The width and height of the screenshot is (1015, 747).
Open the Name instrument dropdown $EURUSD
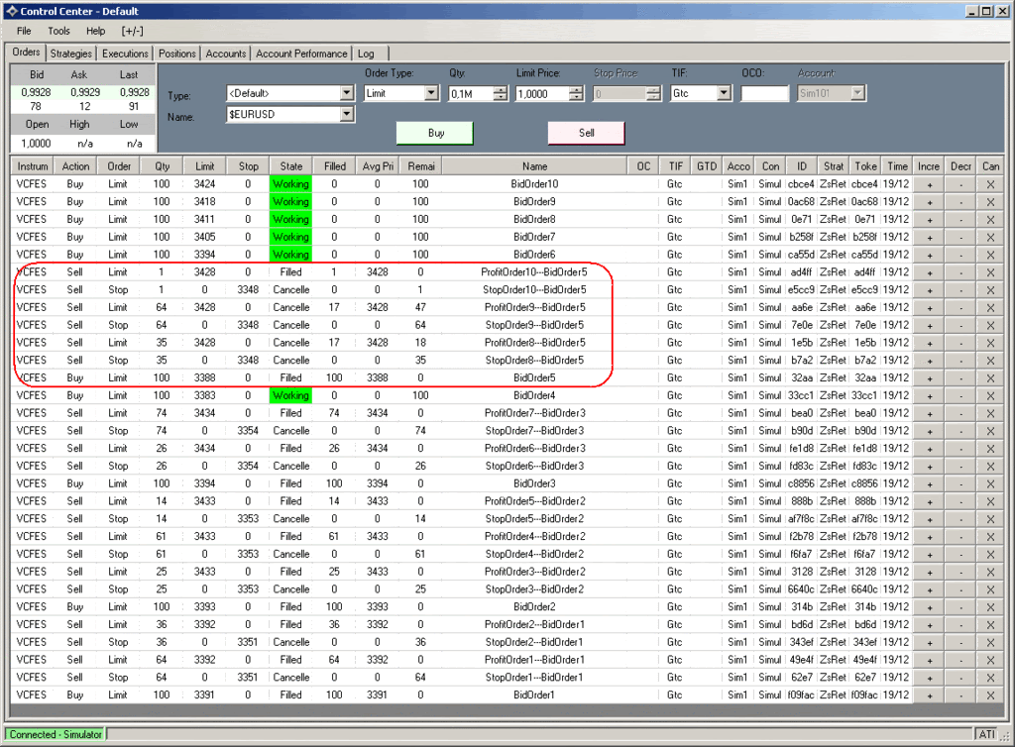tap(346, 115)
